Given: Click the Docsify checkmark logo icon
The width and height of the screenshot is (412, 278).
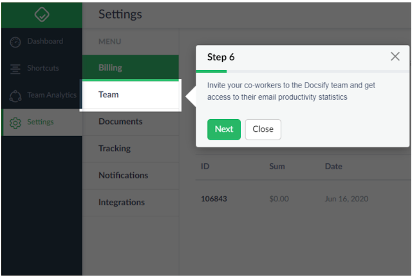Looking at the screenshot, I should click(x=41, y=14).
